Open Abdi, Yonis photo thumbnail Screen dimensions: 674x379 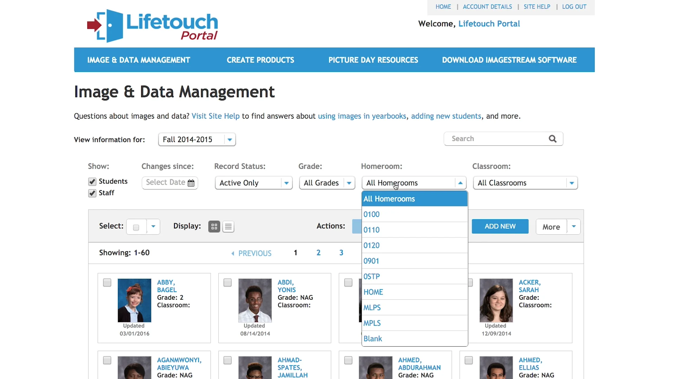pyautogui.click(x=255, y=300)
